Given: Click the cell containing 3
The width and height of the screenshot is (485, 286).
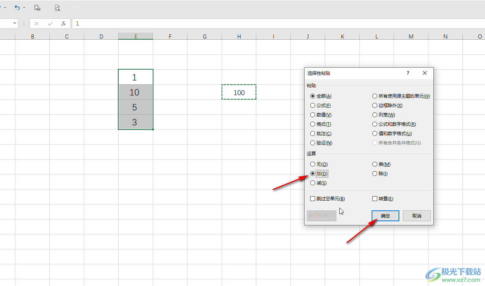Looking at the screenshot, I should 136,122.
